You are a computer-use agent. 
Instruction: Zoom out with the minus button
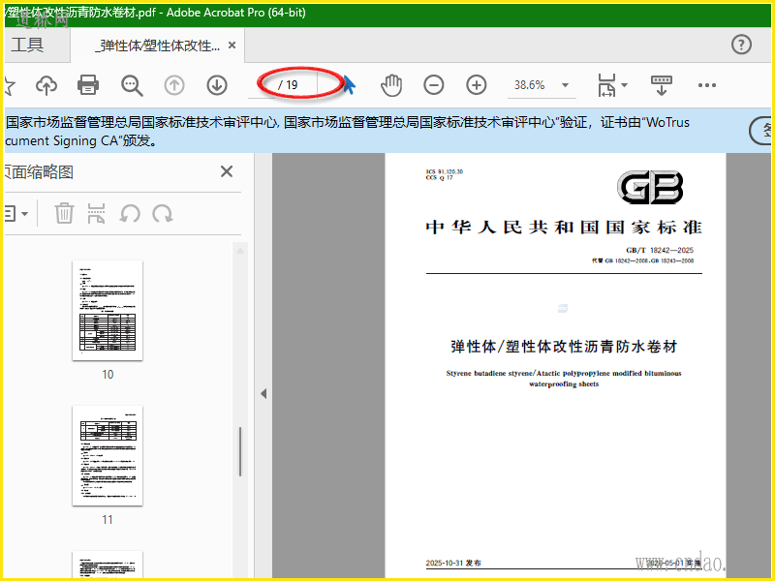pos(433,85)
